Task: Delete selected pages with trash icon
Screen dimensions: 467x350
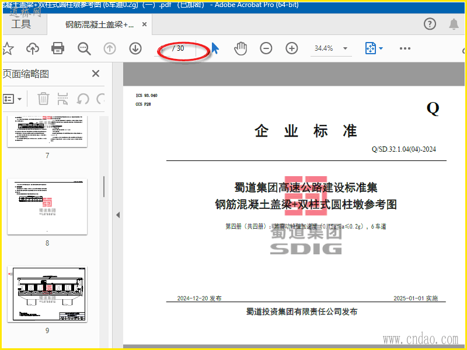Action: 43,99
